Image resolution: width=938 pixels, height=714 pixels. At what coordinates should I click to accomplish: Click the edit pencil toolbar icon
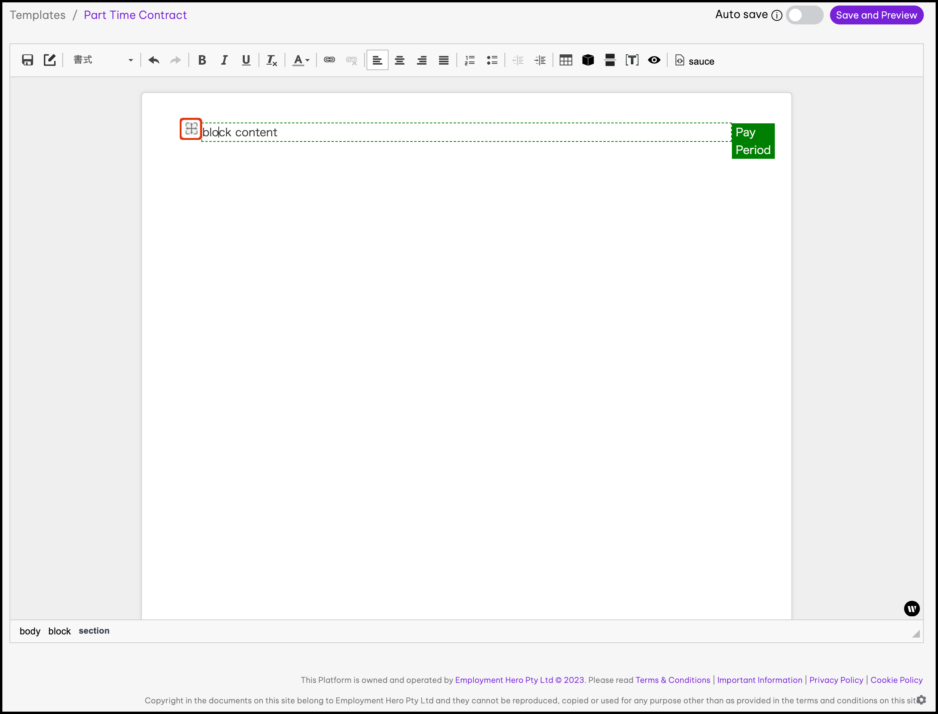[x=50, y=60]
